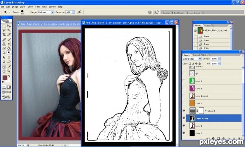Open the Filter menu
Screen dimensions: 245x147
pyautogui.click(x=38, y=7)
